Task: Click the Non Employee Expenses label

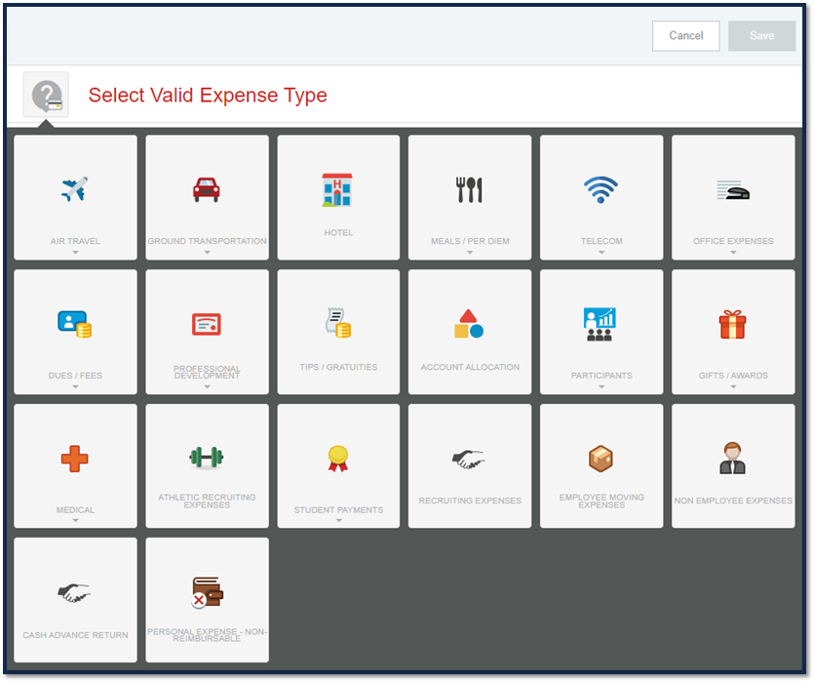Action: 733,501
